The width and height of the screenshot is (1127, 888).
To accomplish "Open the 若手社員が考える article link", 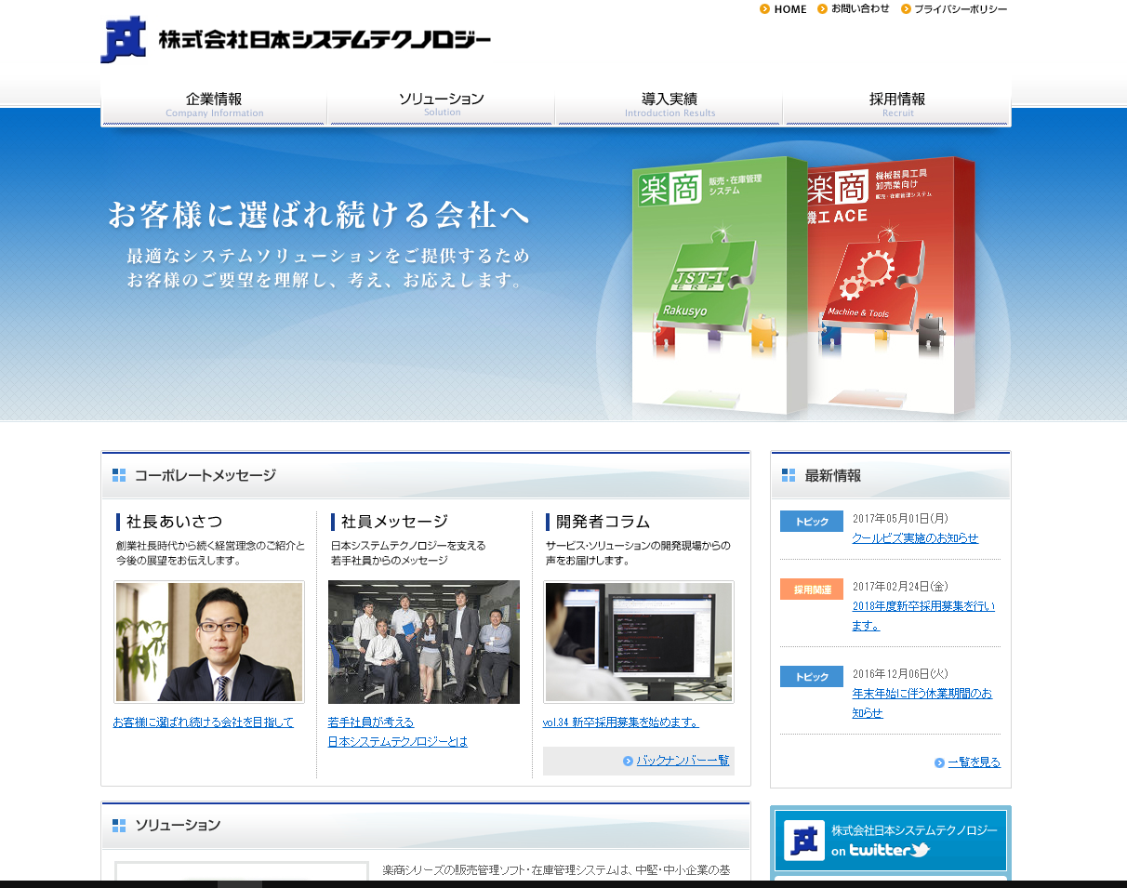I will click(x=369, y=722).
